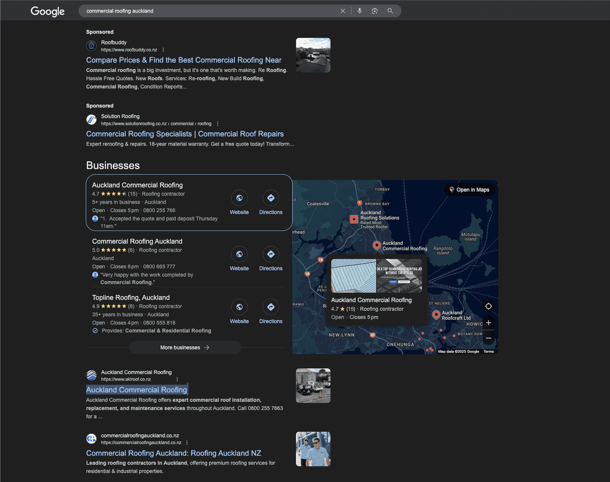Click the magnifying glass search icon

(x=390, y=11)
